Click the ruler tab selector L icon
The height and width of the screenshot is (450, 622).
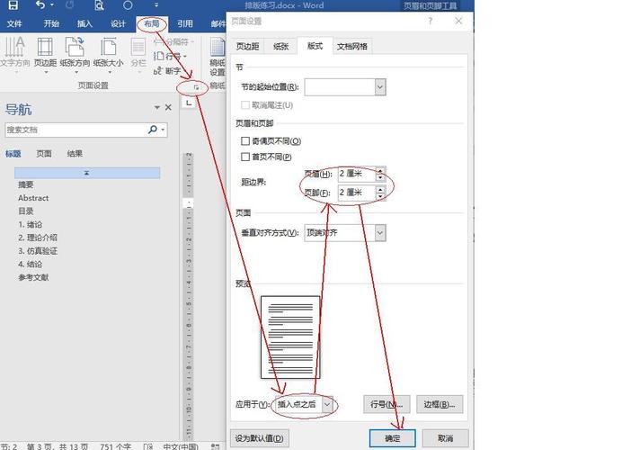point(189,103)
